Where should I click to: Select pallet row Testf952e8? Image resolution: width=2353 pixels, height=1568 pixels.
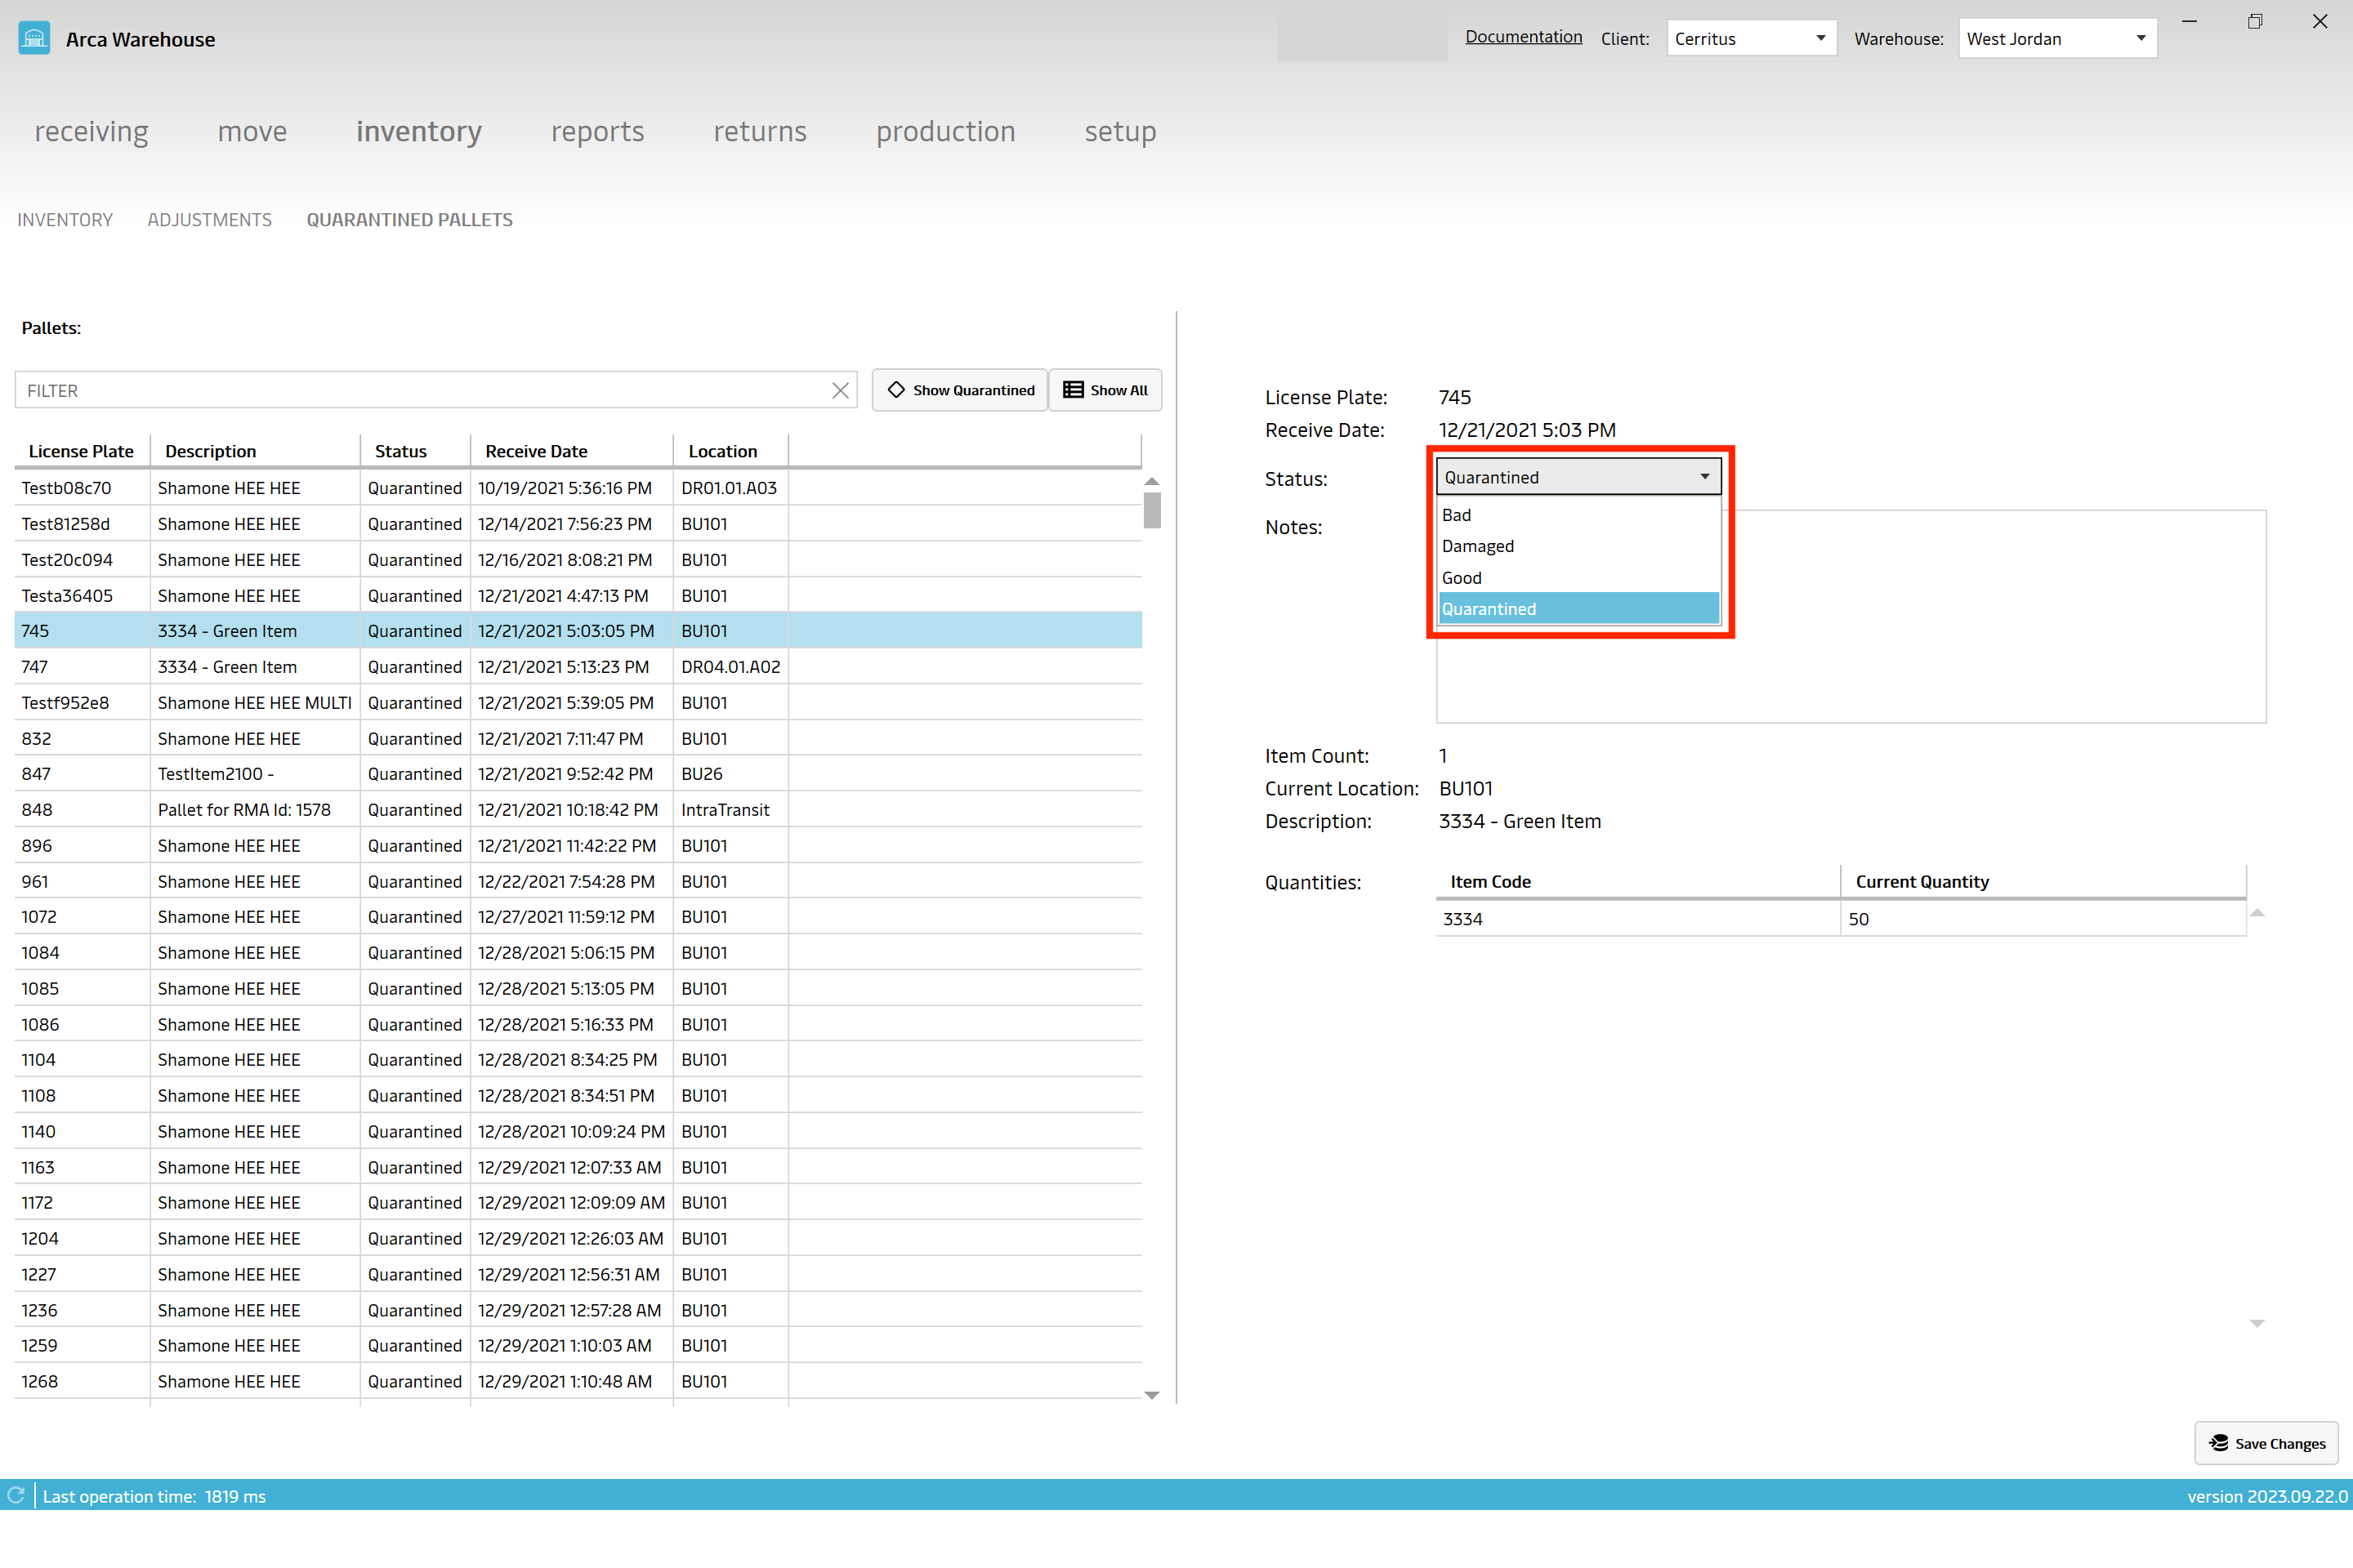[578, 703]
